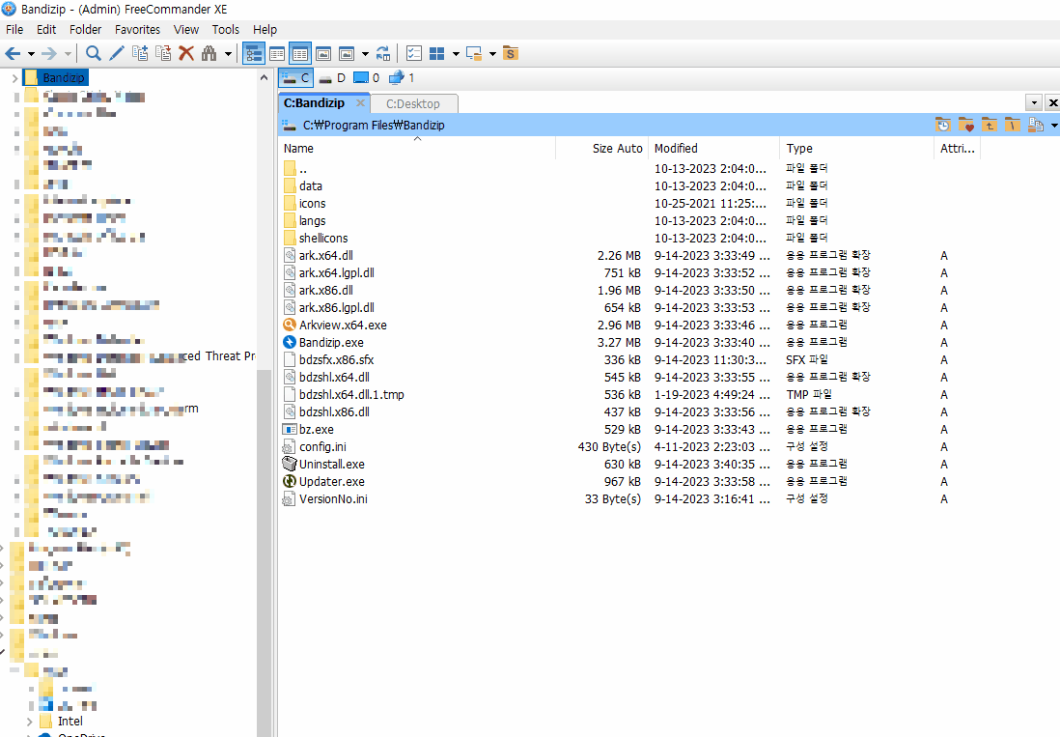Select the Desktop drive button 0

coord(367,77)
